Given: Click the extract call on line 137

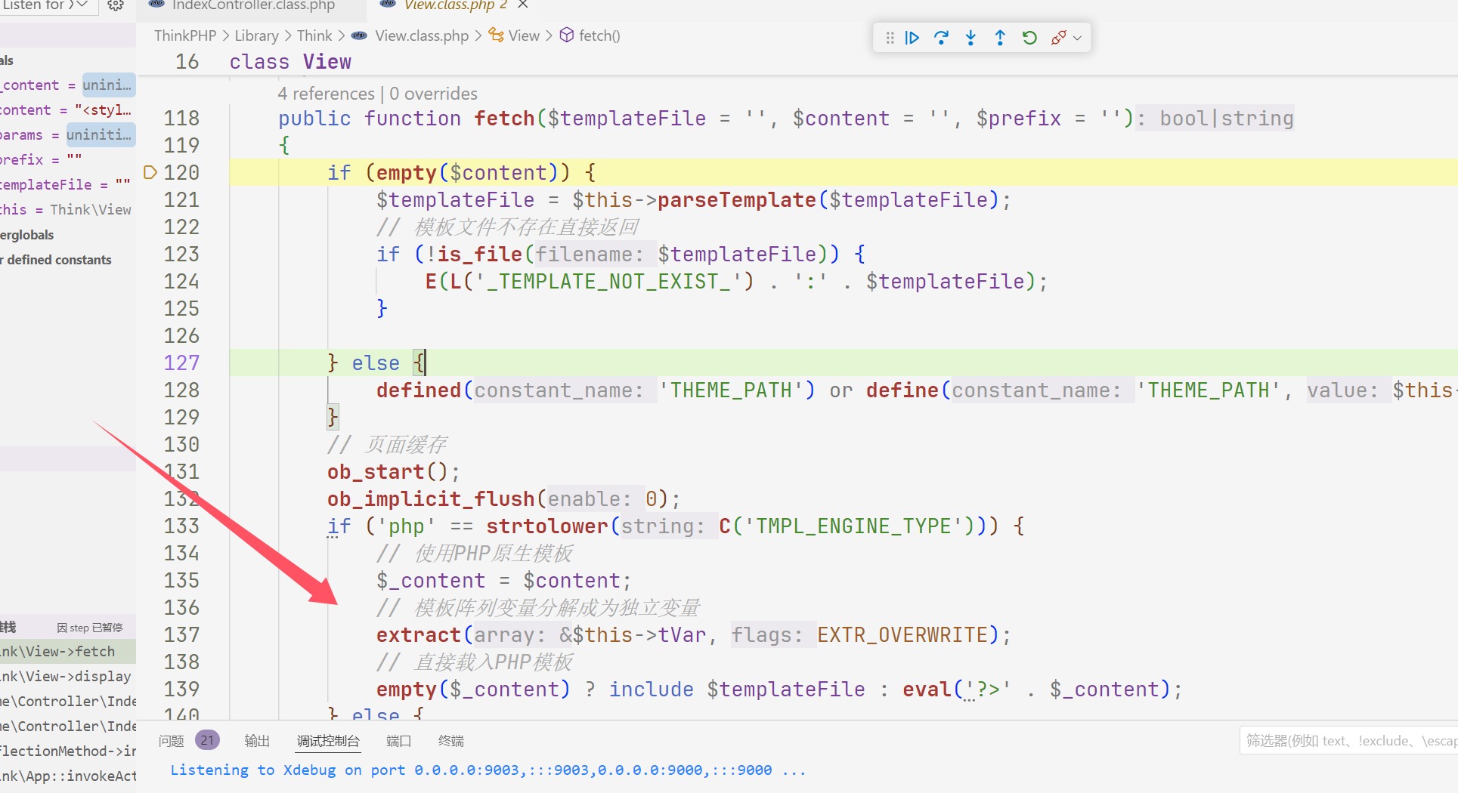Looking at the screenshot, I should (419, 635).
